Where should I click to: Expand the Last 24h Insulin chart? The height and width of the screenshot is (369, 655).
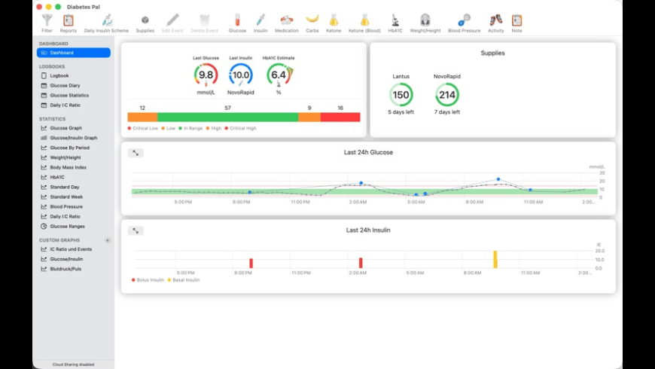136,230
